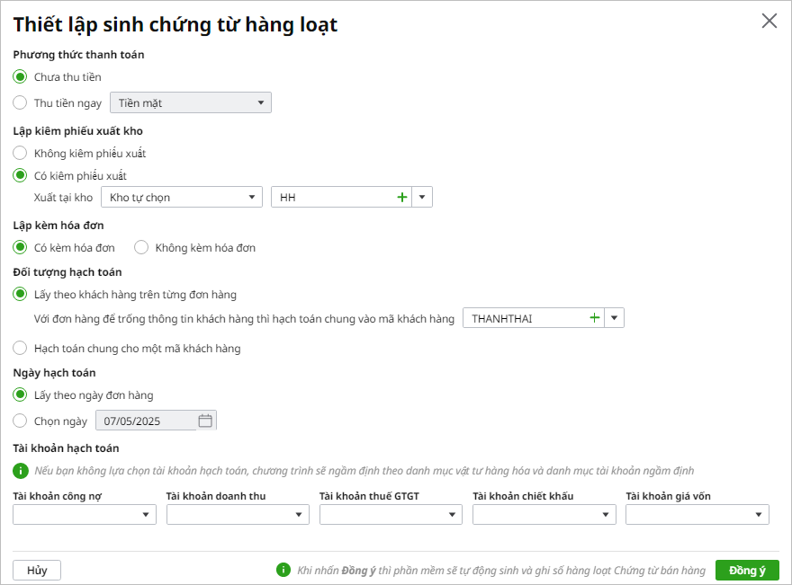Expand the THANHTHAI customer dropdown arrow

[614, 318]
